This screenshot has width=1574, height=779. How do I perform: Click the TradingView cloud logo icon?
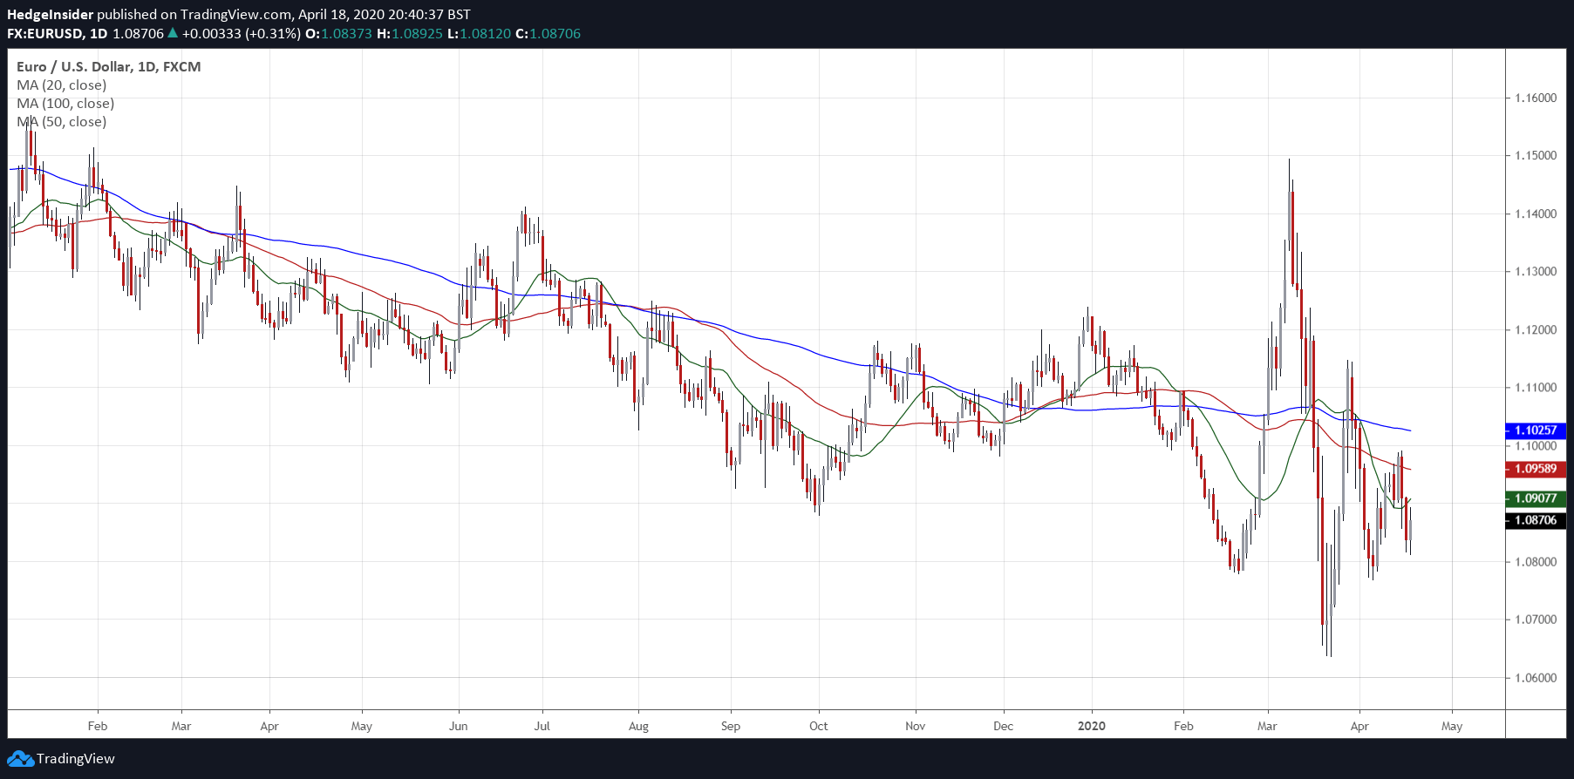pyautogui.click(x=20, y=759)
